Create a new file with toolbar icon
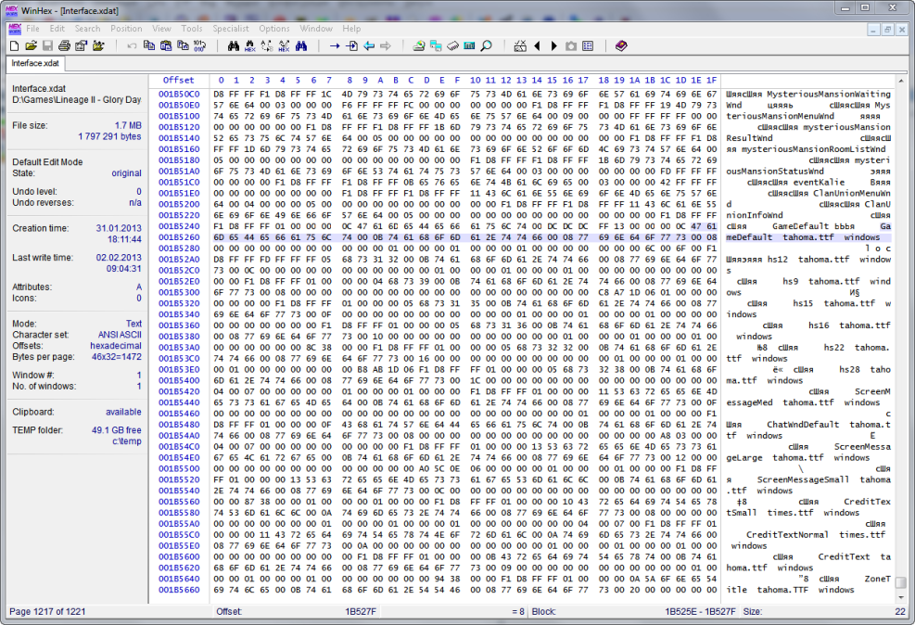The width and height of the screenshot is (915, 625). point(15,45)
